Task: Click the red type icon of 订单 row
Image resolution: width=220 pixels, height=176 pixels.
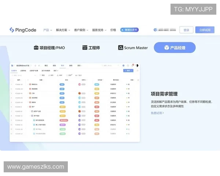Action: [x=30, y=93]
